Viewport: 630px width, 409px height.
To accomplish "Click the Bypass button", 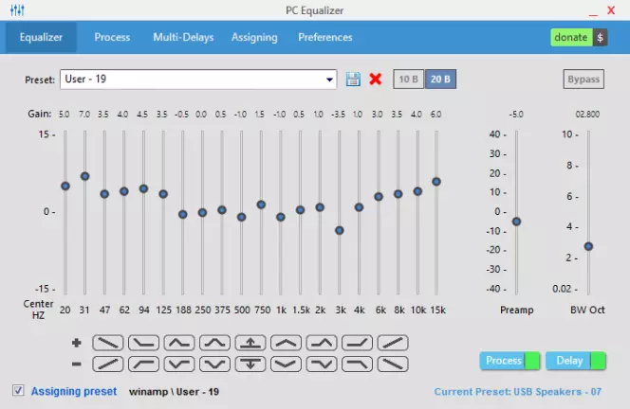I will pyautogui.click(x=584, y=80).
